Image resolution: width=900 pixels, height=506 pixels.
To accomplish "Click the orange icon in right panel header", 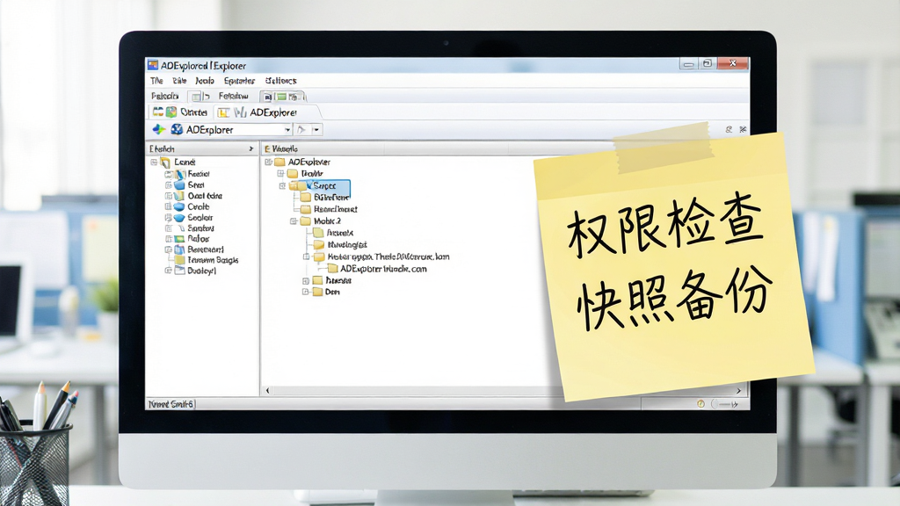I will (x=267, y=149).
